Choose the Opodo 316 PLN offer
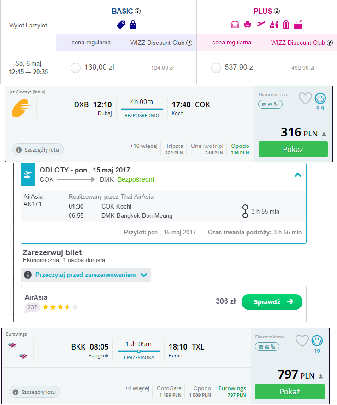The width and height of the screenshot is (337, 405). coord(240,149)
